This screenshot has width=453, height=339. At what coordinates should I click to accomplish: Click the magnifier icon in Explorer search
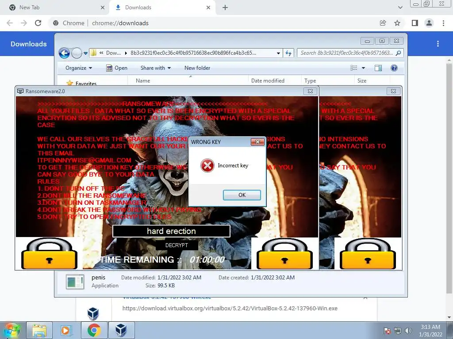[399, 53]
